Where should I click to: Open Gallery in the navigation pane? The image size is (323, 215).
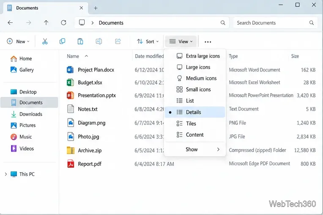[22, 70]
